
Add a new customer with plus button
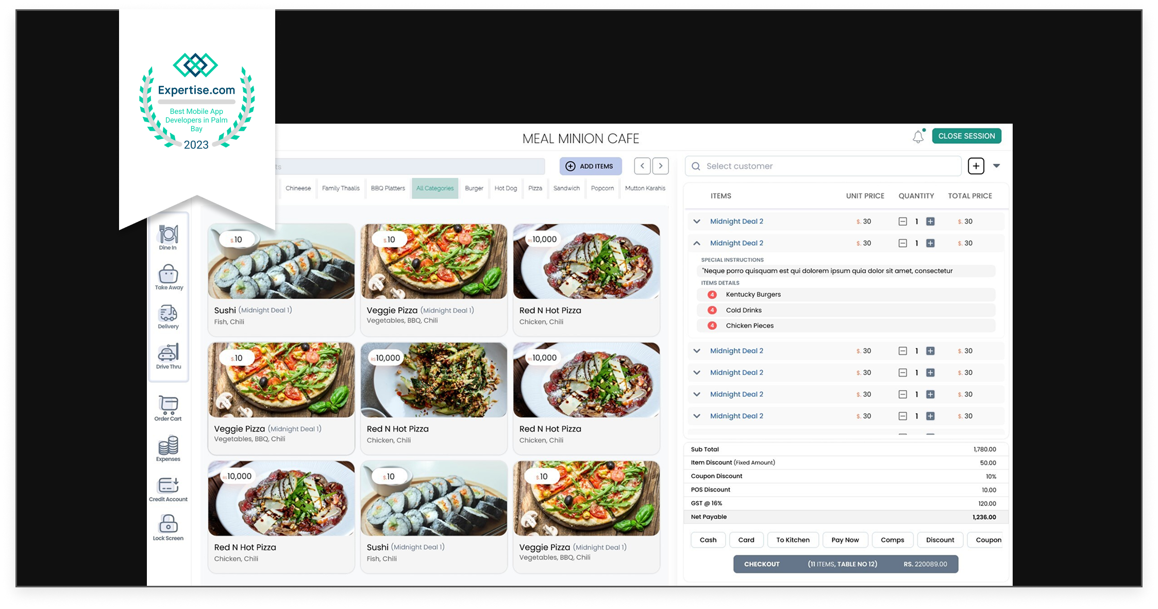[x=976, y=166]
